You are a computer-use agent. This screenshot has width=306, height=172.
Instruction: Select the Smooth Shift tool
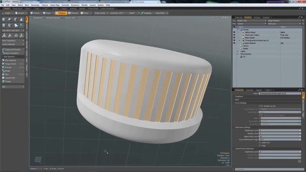13,78
